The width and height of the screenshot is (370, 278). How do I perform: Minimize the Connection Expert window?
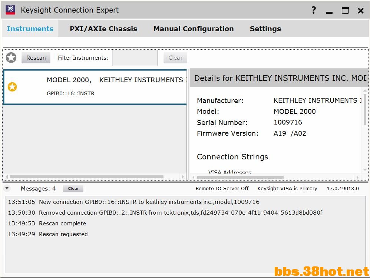click(x=329, y=13)
